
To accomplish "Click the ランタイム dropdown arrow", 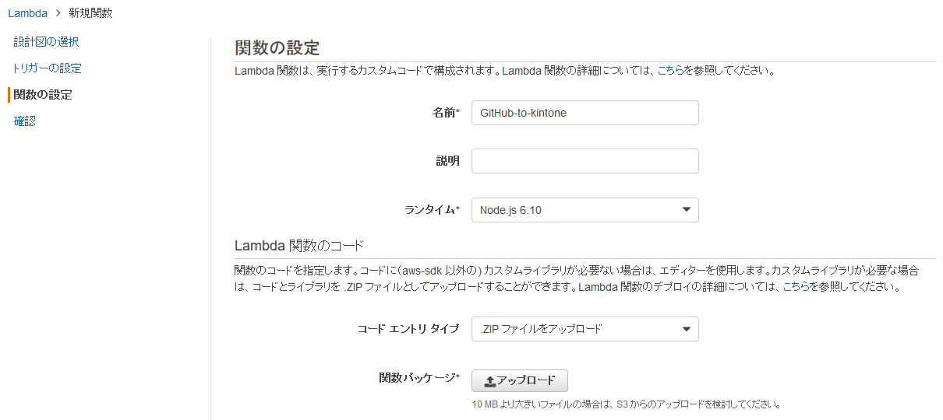I will click(x=686, y=210).
